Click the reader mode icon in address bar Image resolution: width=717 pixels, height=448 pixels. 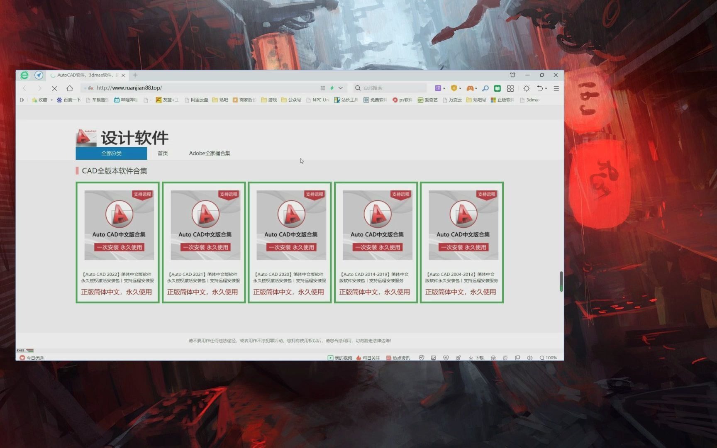(323, 88)
